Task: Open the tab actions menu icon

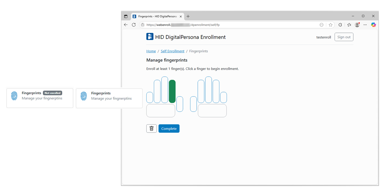Action: point(126,17)
